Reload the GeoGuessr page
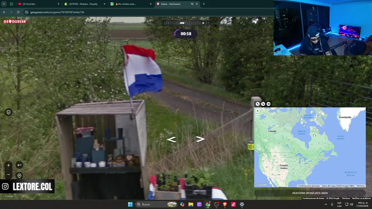 18,12
